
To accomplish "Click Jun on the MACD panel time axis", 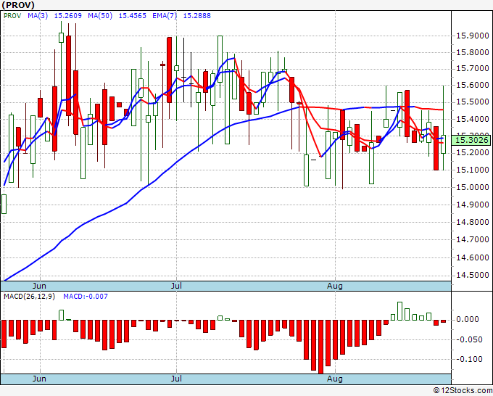I will coord(39,379).
